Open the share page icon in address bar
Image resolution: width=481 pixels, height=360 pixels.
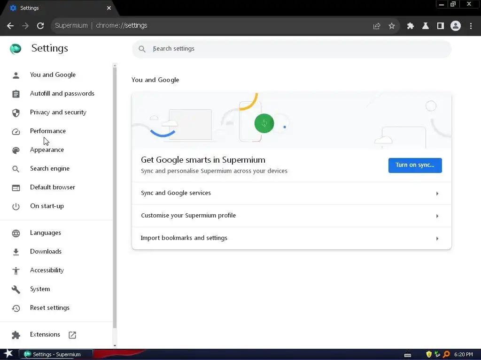[377, 26]
